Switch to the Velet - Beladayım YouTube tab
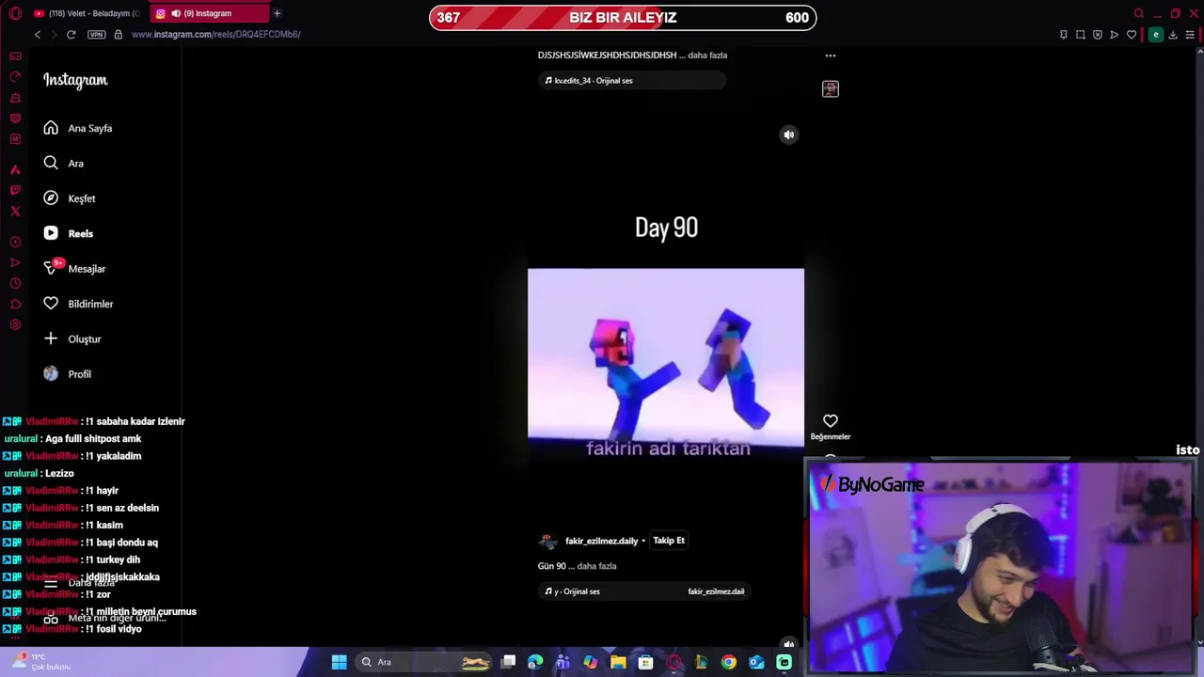This screenshot has height=677, width=1204. [87, 13]
